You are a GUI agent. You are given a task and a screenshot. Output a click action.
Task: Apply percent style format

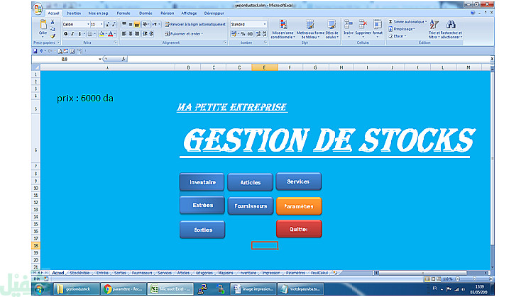tap(243, 34)
